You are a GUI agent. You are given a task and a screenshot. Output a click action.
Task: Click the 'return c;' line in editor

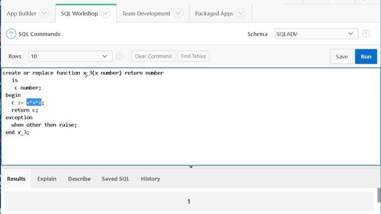[x=25, y=110]
